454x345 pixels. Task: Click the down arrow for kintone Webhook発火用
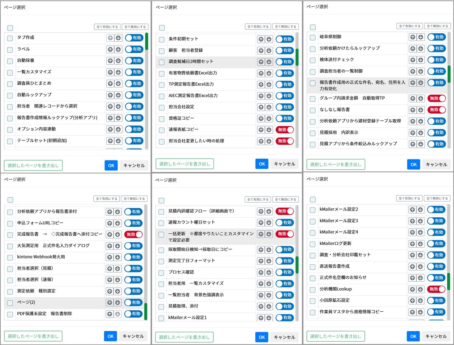point(118,257)
